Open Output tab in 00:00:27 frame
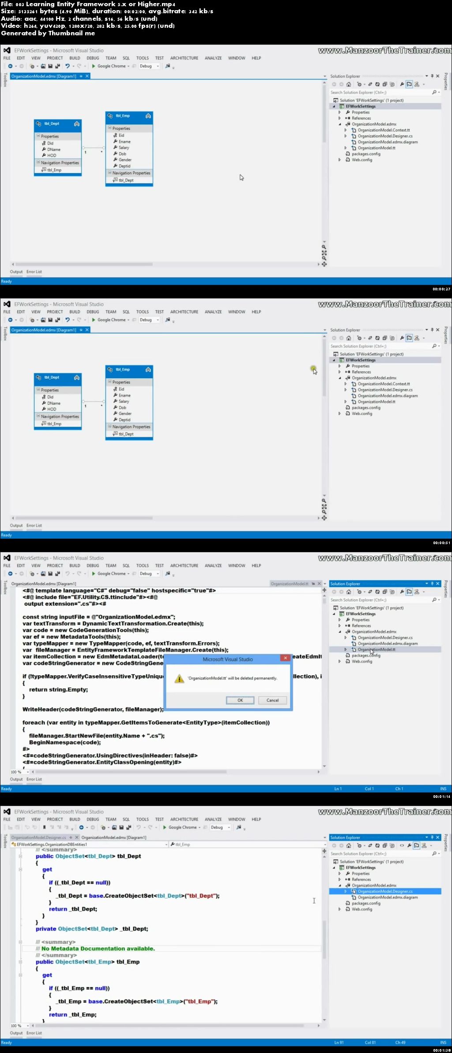Viewport: 452px width, 1053px height. [16, 272]
